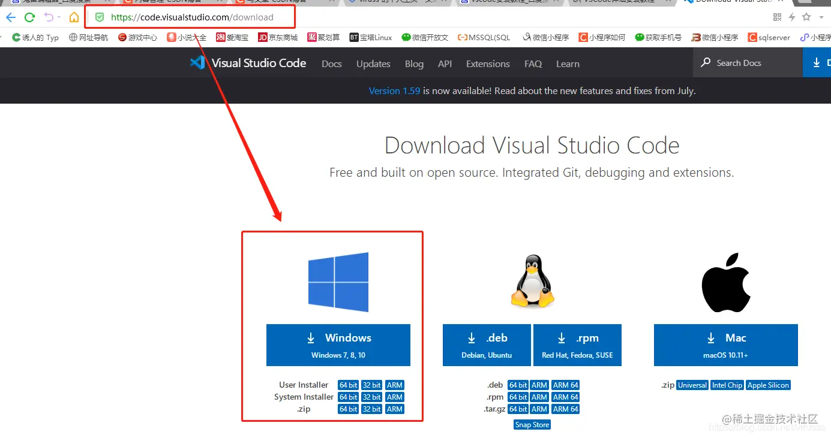Click the magnifier icon in Search Docs
Viewport: 831px width, 438px height.
click(x=706, y=63)
